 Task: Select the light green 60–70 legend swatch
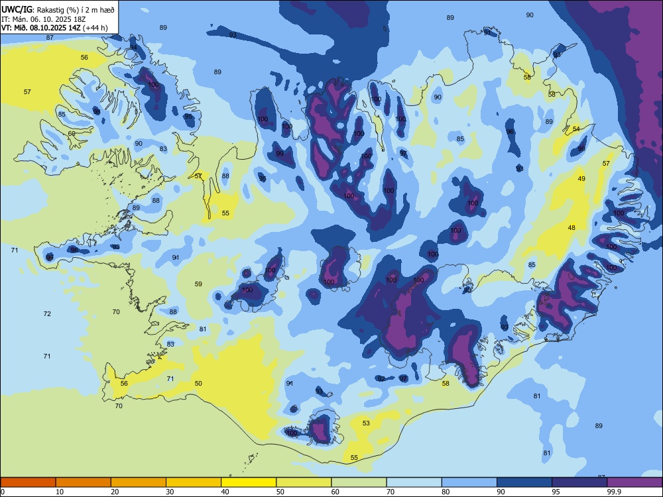359,482
